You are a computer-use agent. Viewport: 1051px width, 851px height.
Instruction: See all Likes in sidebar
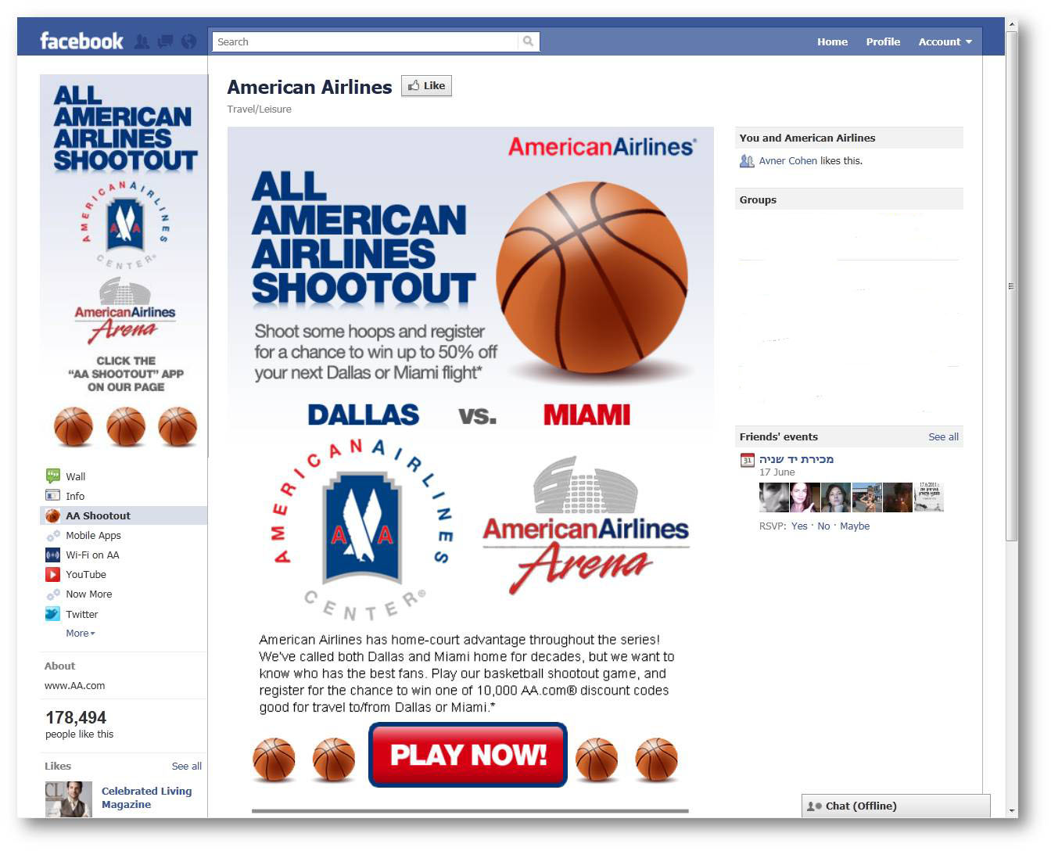coord(187,767)
